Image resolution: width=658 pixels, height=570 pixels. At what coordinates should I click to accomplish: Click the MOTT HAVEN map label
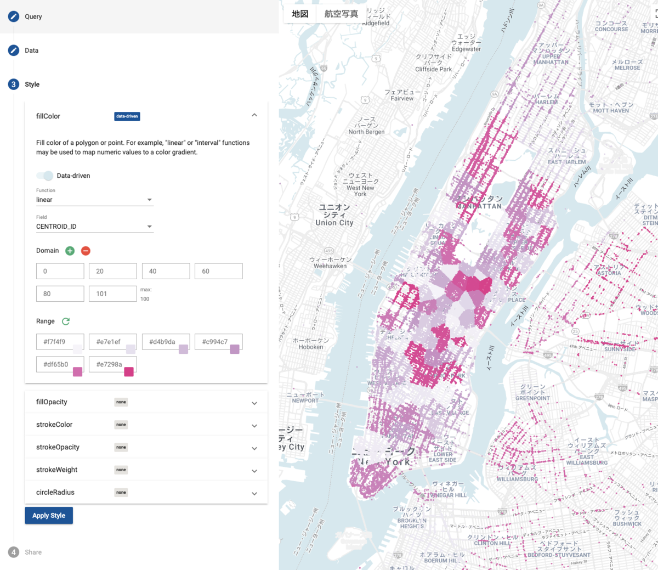point(611,111)
